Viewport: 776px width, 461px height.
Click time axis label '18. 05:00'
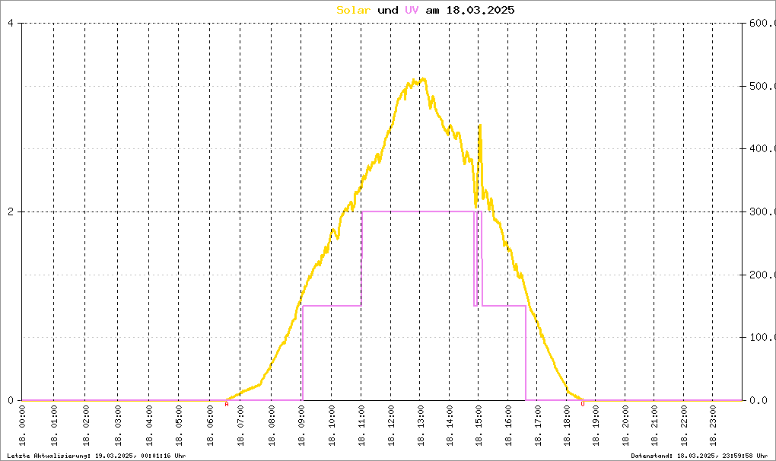[x=179, y=425]
